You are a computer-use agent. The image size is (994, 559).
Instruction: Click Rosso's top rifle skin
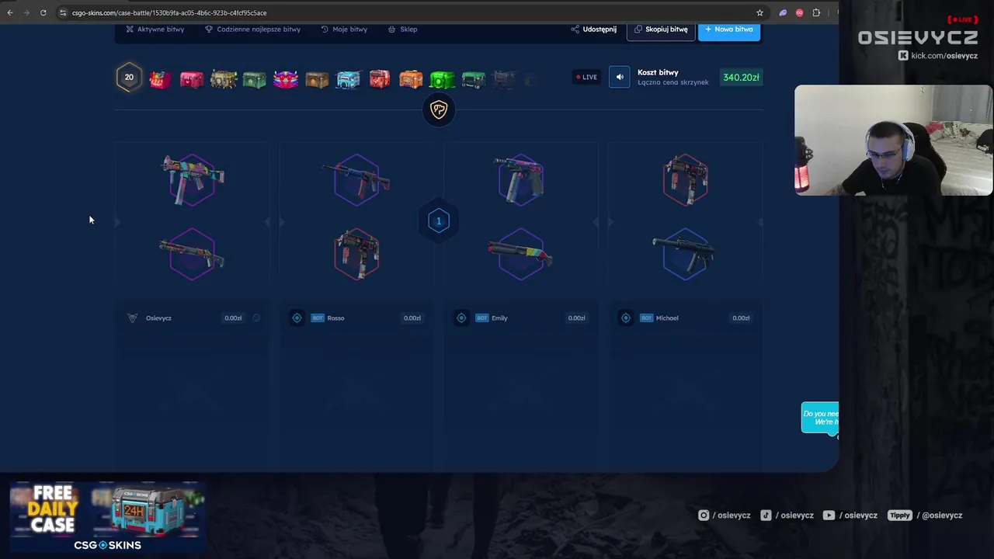356,179
